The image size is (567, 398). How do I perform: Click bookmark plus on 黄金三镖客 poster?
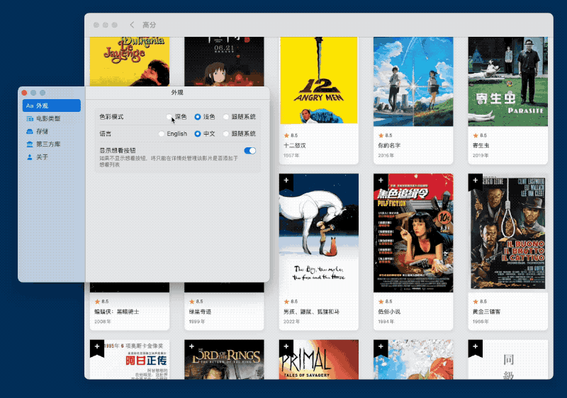click(475, 180)
